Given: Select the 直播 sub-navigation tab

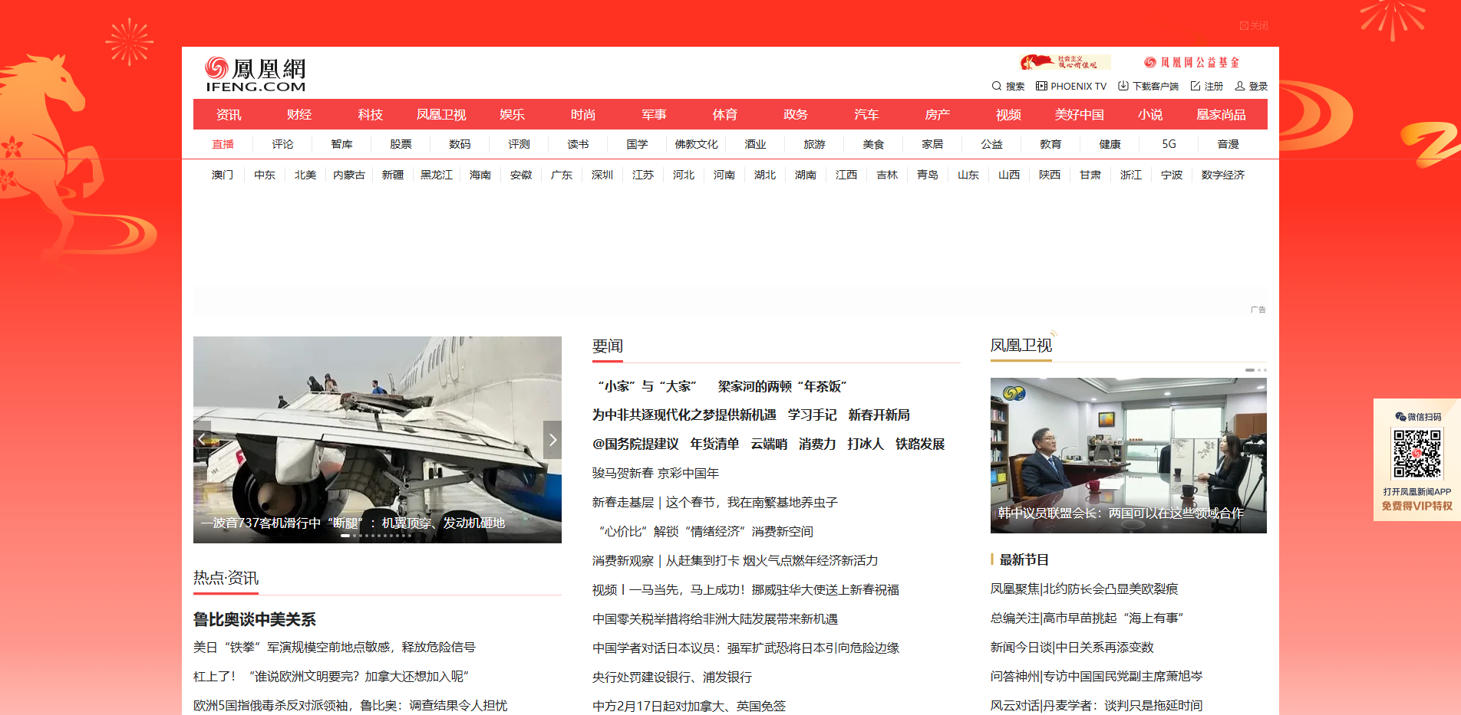Looking at the screenshot, I should pyautogui.click(x=223, y=143).
